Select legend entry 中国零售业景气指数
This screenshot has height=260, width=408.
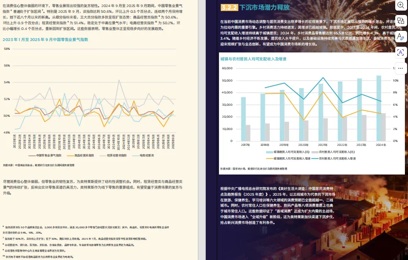[x=45, y=156]
